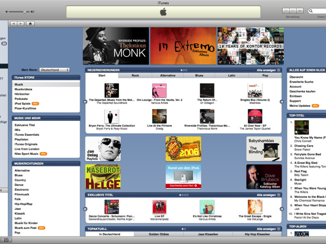Switch to album view in Darstellung
Screen dimensions: 326x244
click(293, 11)
